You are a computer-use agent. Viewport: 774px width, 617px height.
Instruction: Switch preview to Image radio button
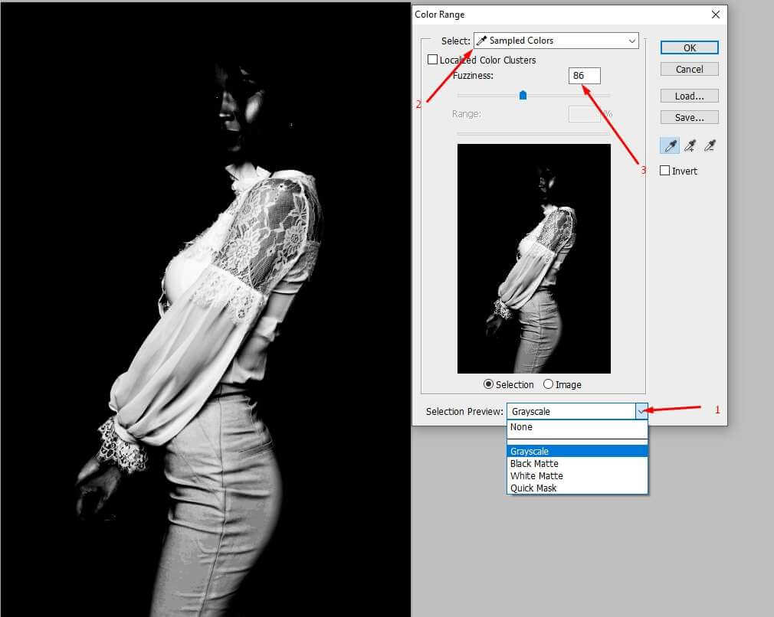548,384
